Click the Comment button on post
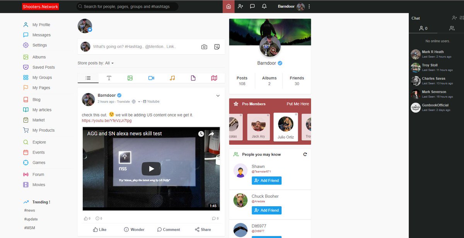 [x=169, y=229]
